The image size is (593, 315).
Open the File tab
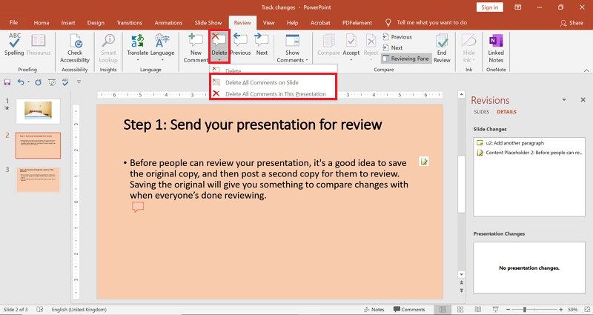[x=13, y=23]
